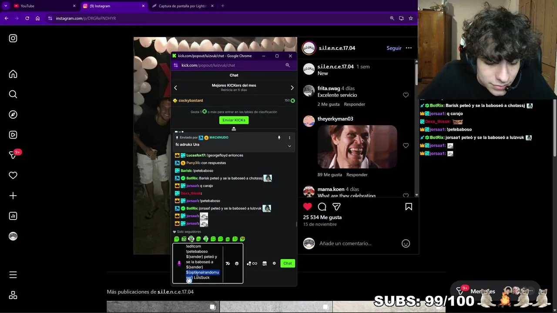Insert first green quick emote in Kick chat
Image resolution: width=557 pixels, height=313 pixels.
tap(177, 239)
